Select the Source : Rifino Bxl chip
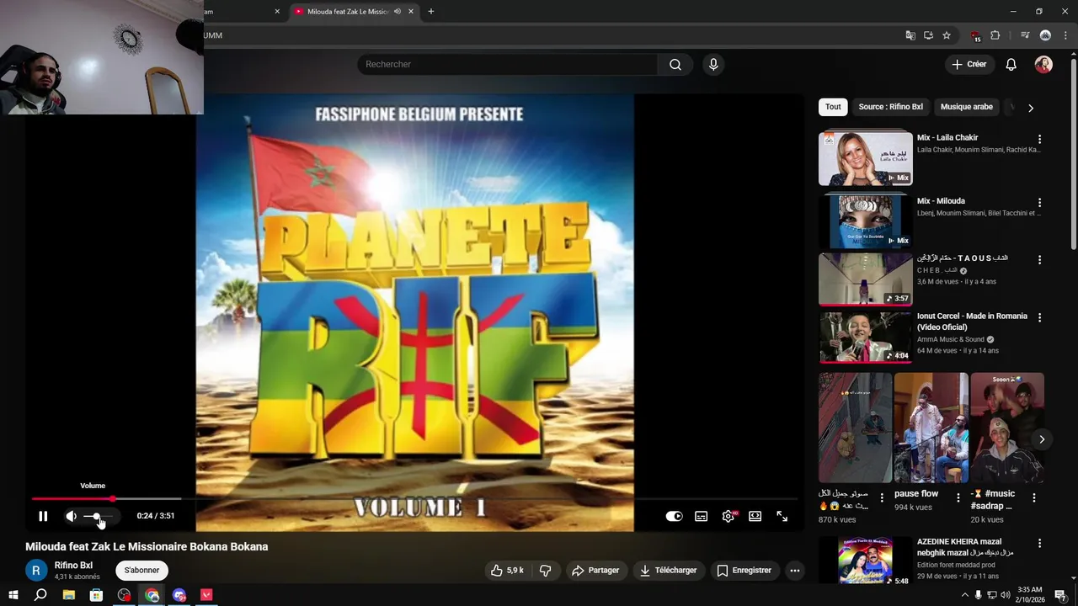The image size is (1078, 606). (890, 107)
